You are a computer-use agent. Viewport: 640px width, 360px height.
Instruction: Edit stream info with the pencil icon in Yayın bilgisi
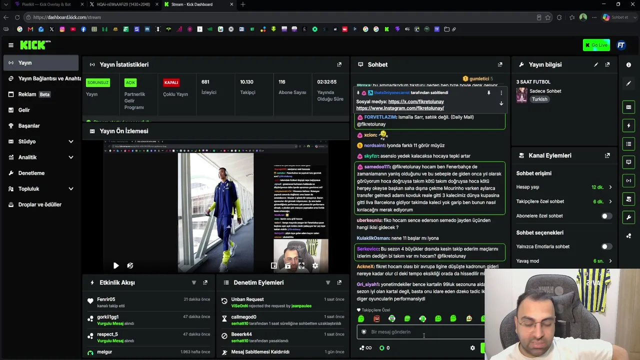pyautogui.click(x=595, y=64)
